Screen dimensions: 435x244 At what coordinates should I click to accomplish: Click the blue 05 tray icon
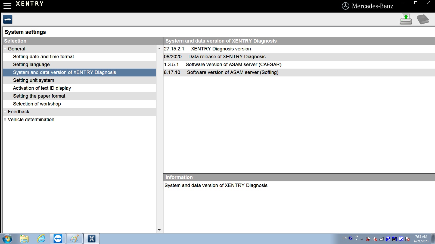click(401, 239)
